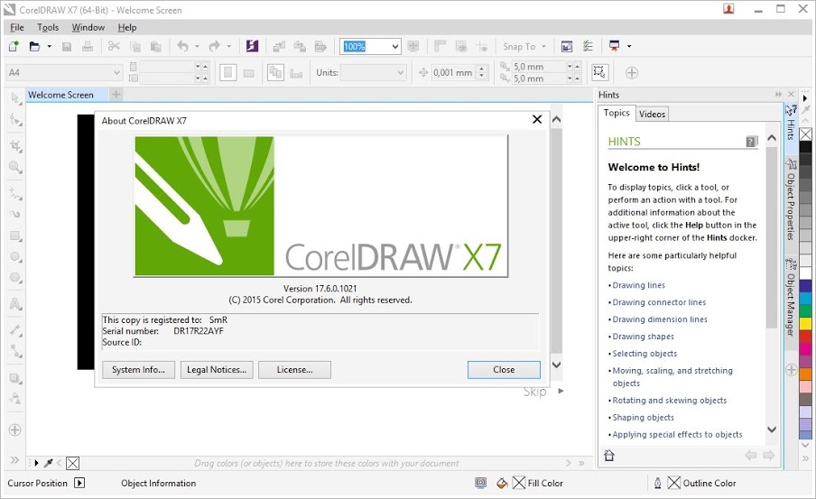Click the Skip link on Welcome Screen
Screen dimensions: 816x499
(535, 392)
